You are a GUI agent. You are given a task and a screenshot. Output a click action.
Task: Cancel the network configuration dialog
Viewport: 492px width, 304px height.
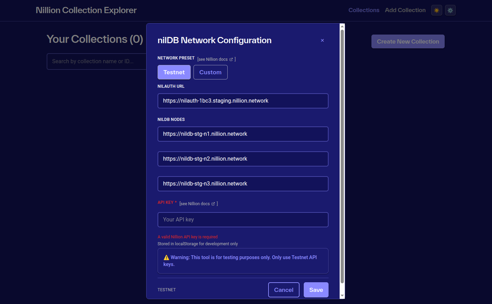(x=284, y=290)
